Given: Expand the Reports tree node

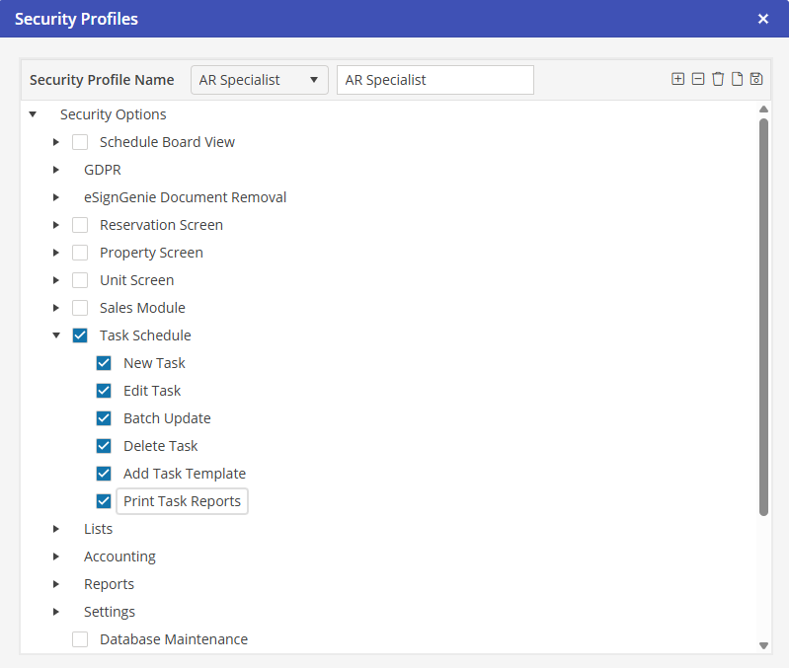Looking at the screenshot, I should tap(56, 584).
